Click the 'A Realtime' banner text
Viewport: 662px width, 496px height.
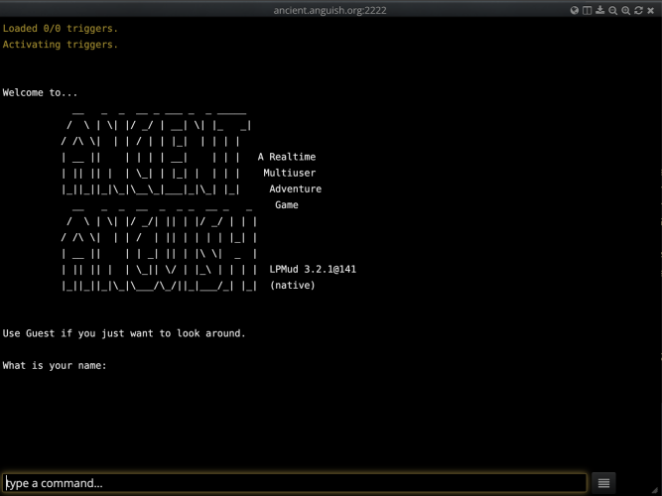click(287, 157)
